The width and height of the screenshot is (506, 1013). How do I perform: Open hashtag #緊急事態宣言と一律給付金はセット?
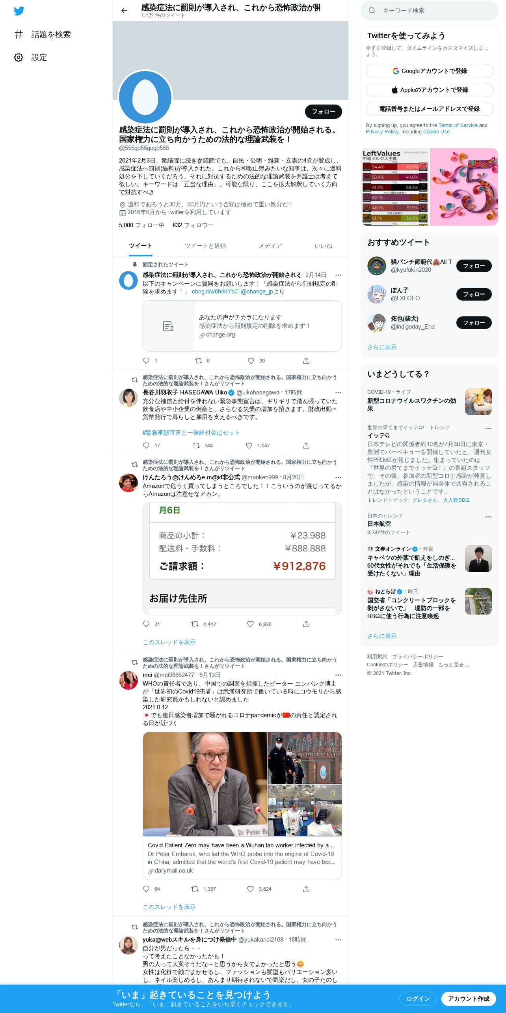[191, 433]
